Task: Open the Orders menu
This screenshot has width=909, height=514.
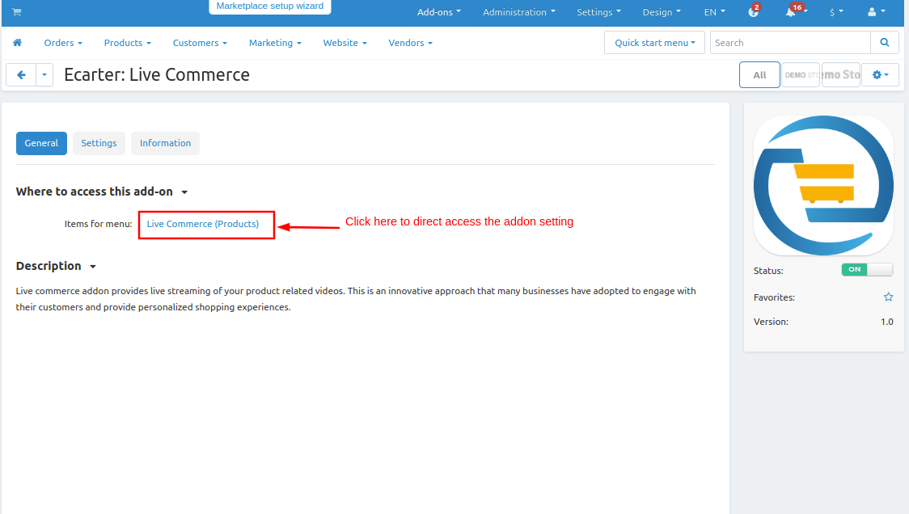Action: (63, 43)
